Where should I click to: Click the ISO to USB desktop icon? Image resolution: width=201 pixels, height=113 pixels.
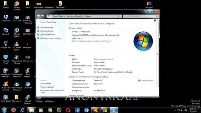pos(17,19)
